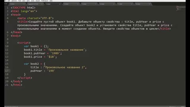
Task: Switch to the .txt file tab
Action: [x=35, y=4]
